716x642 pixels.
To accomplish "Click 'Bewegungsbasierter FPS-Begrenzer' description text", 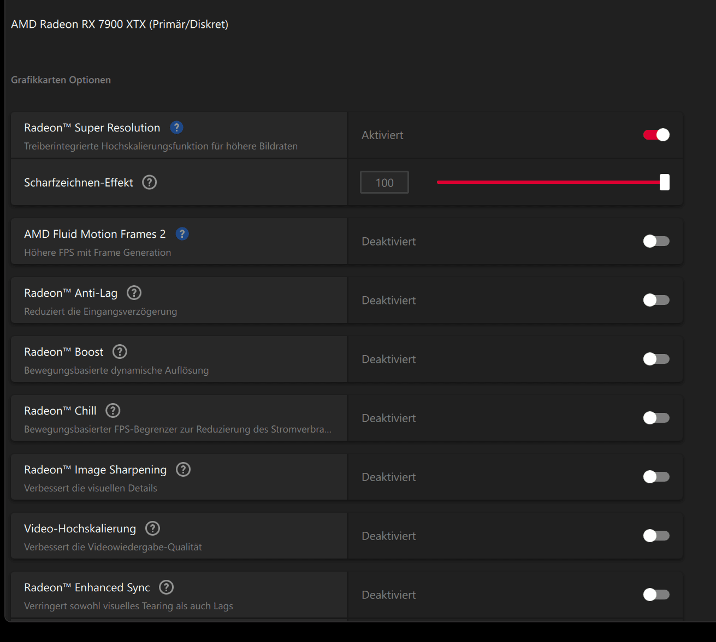I will pos(178,429).
